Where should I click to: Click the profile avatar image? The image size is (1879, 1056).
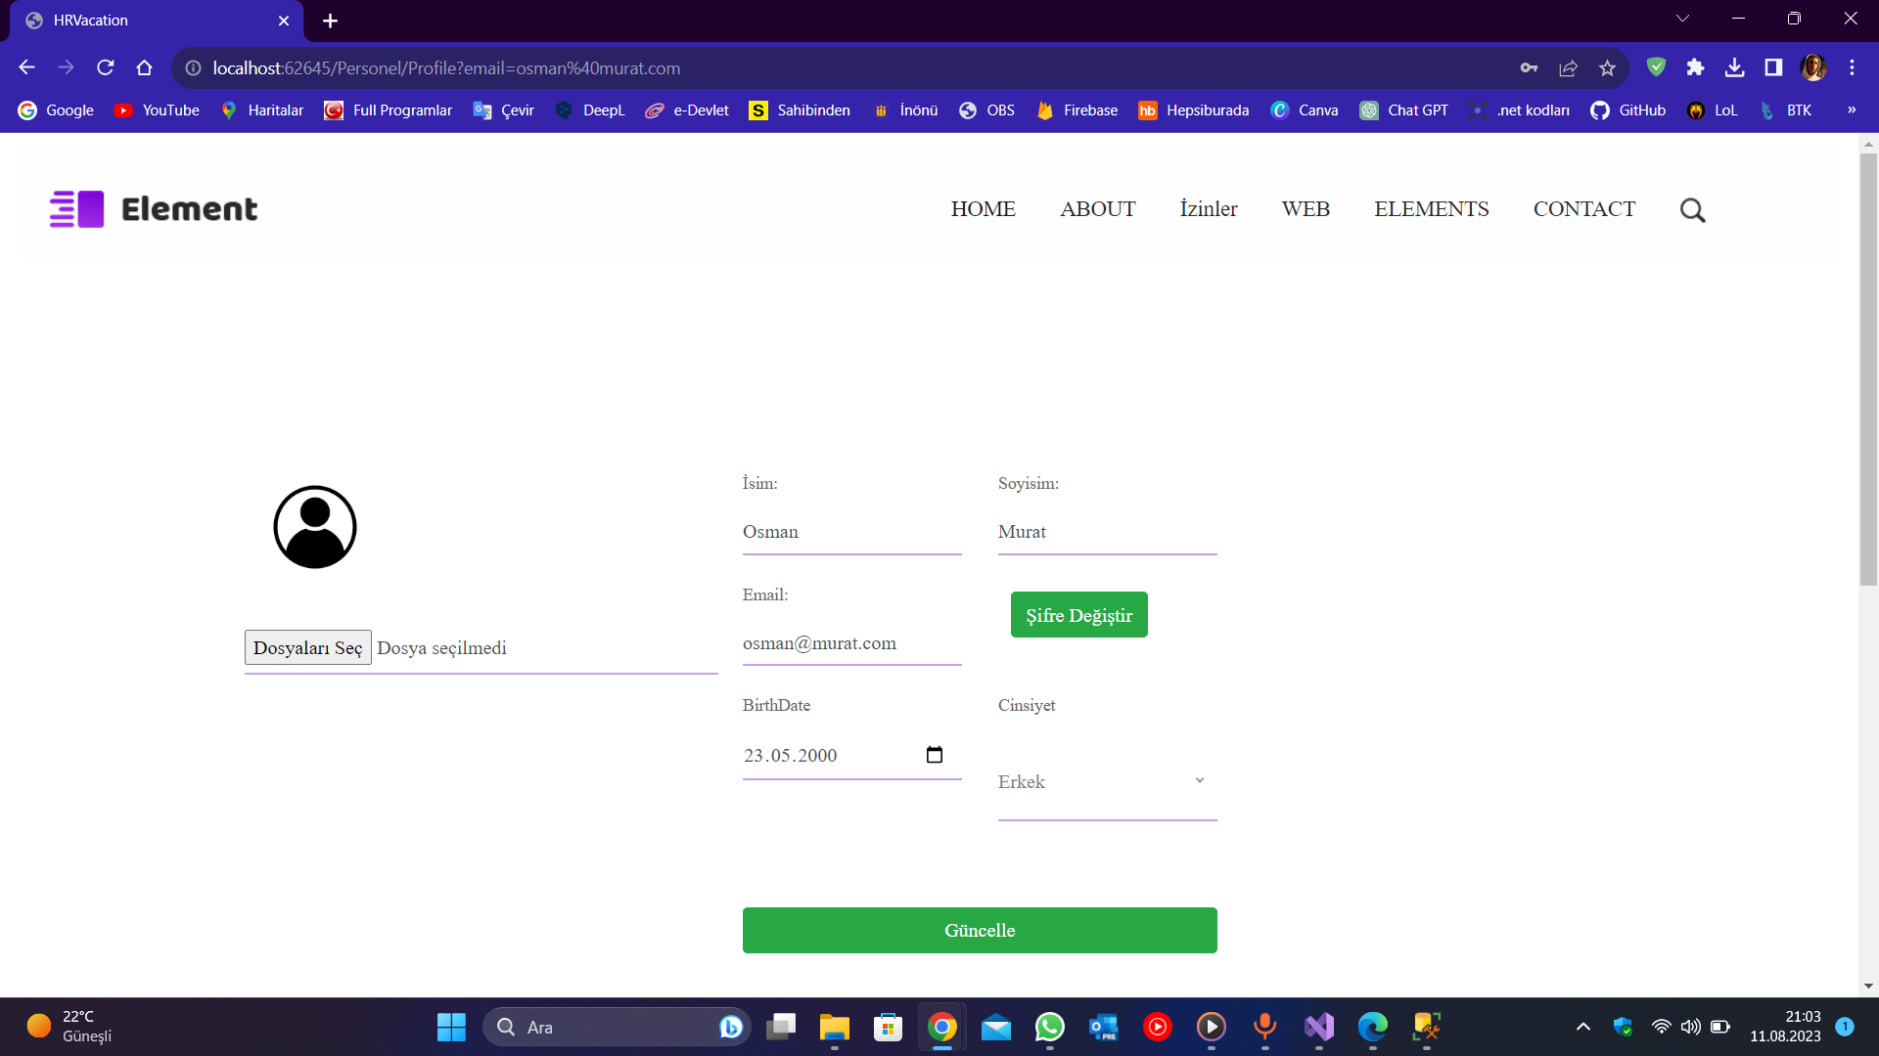(x=314, y=526)
